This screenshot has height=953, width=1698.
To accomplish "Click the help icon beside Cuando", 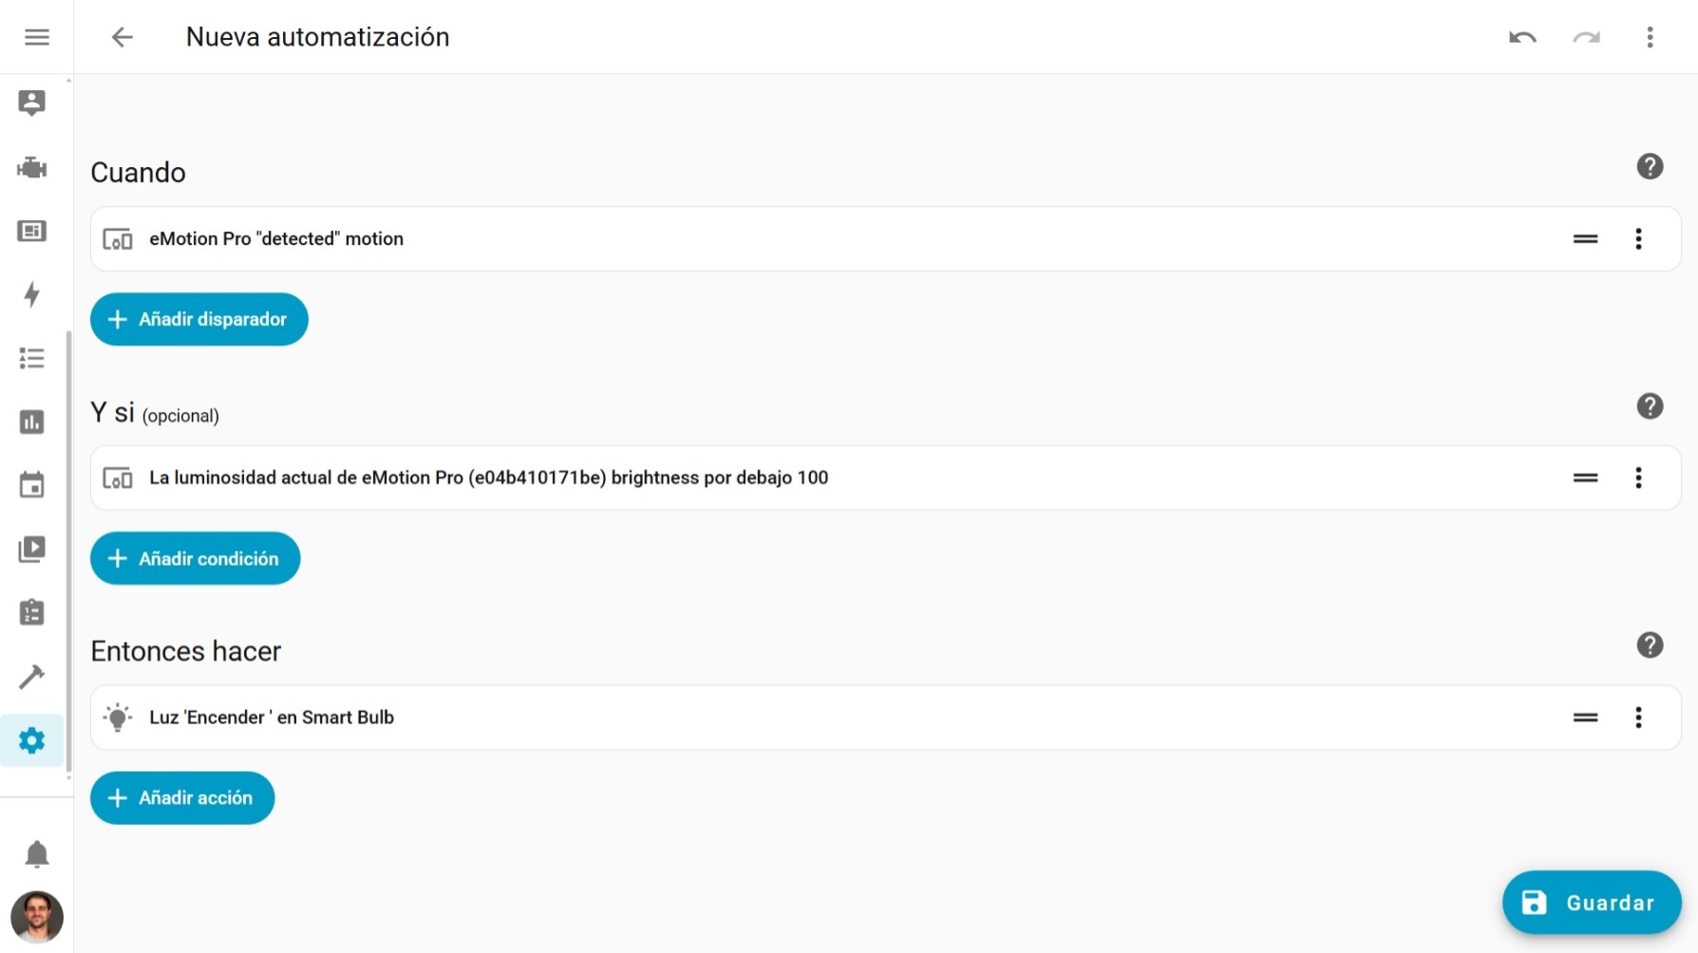I will click(x=1650, y=167).
